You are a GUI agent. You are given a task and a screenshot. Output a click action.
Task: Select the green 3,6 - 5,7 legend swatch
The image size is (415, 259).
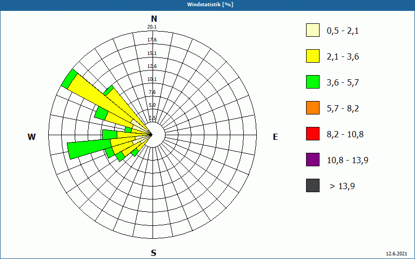(x=313, y=82)
